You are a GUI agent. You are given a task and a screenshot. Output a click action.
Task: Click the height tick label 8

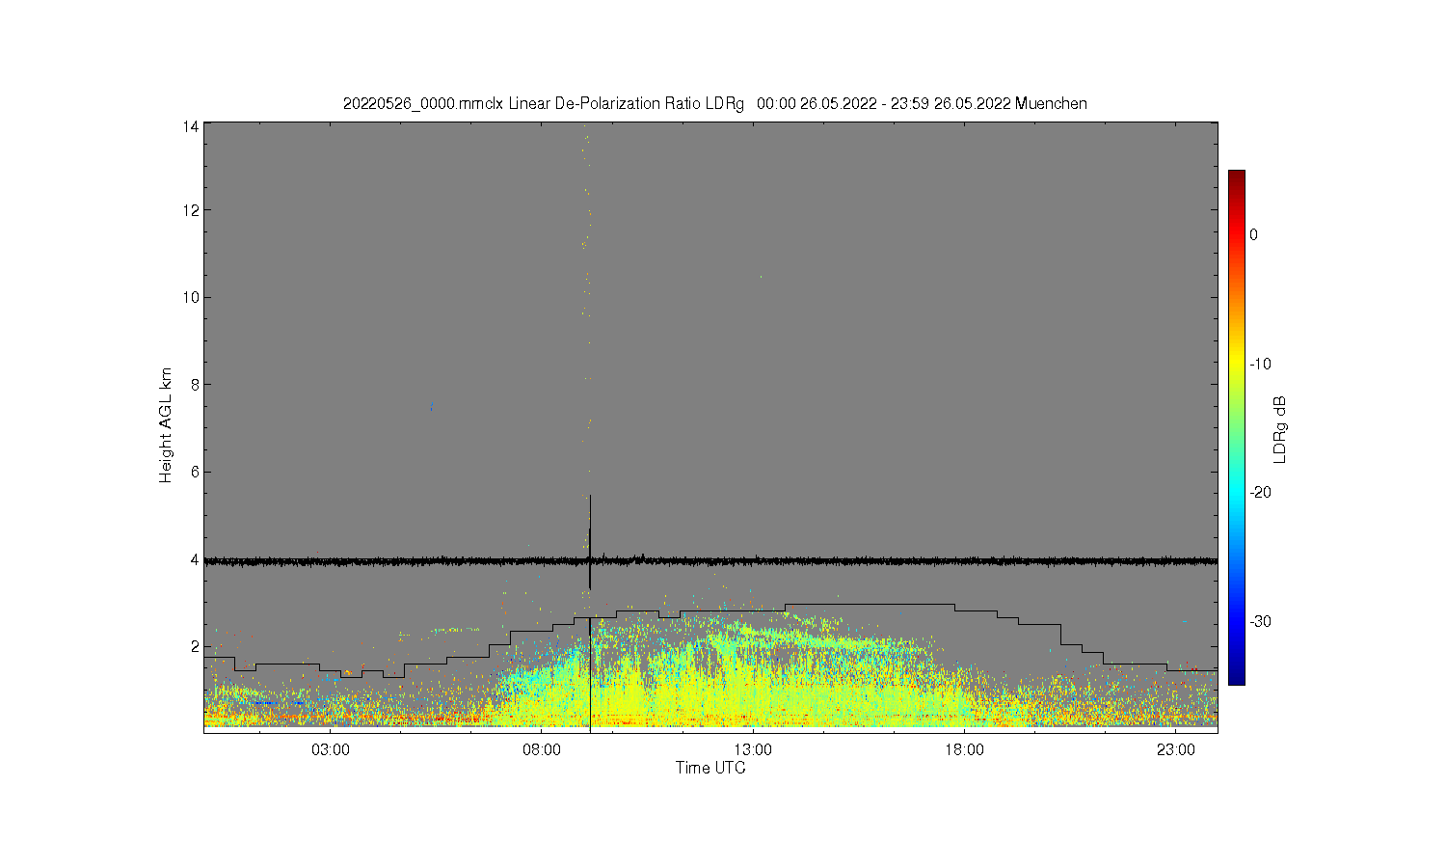(x=195, y=384)
